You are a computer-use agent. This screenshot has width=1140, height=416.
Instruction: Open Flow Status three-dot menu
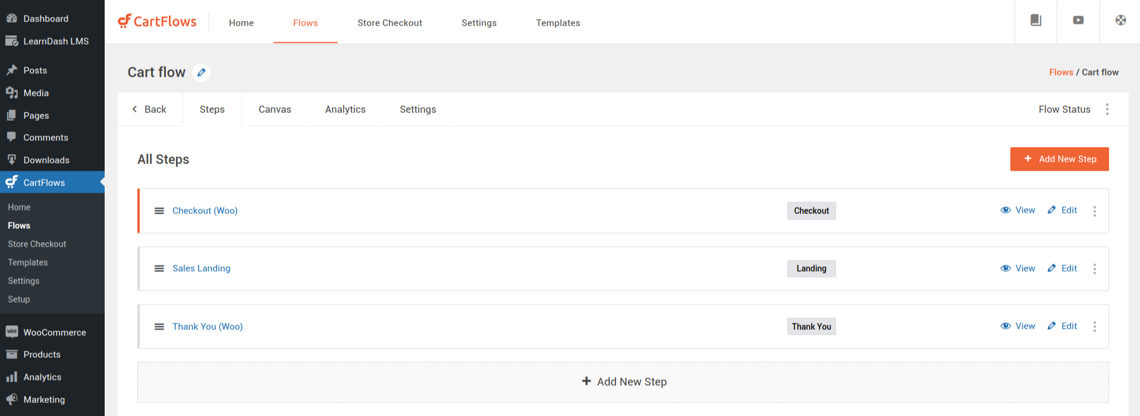(x=1107, y=109)
